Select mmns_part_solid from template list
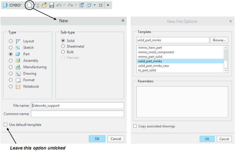The image size is (236, 152). coord(150,57)
